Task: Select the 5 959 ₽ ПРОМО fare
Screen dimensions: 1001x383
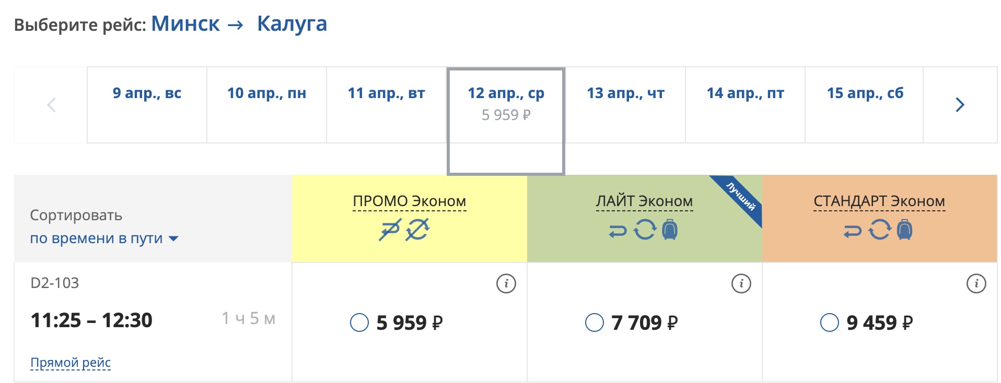Action: (x=359, y=322)
